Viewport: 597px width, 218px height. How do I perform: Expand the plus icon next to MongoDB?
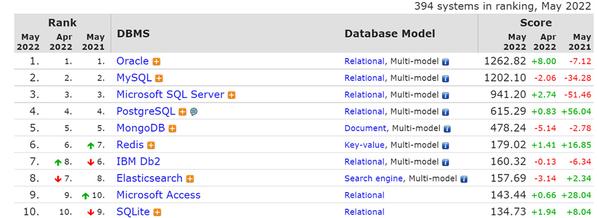[x=172, y=129]
